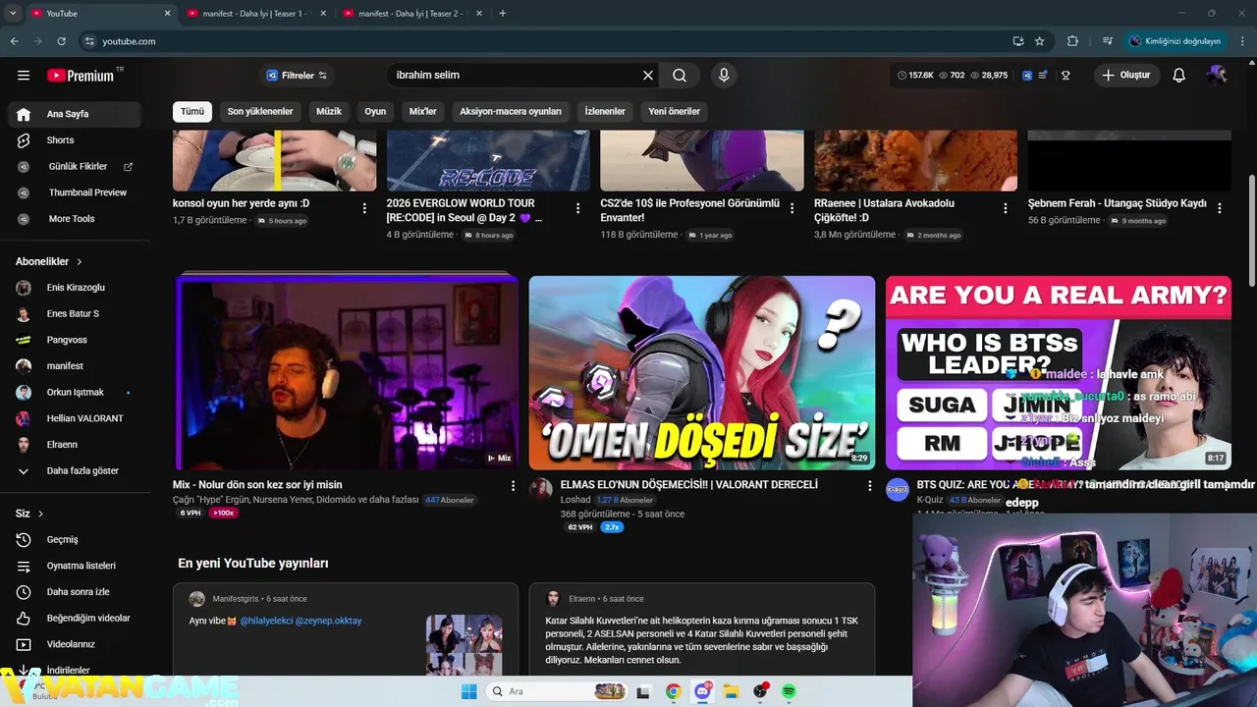Image resolution: width=1257 pixels, height=707 pixels.
Task: Select 'Yeni öneriler' filter chip
Action: [x=675, y=112]
